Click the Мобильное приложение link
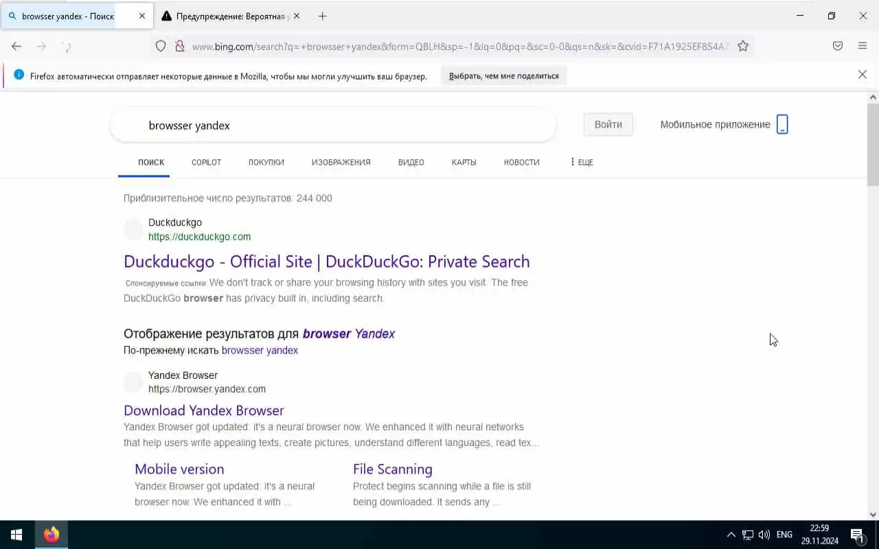Screen dimensions: 879x549 pyautogui.click(x=715, y=124)
